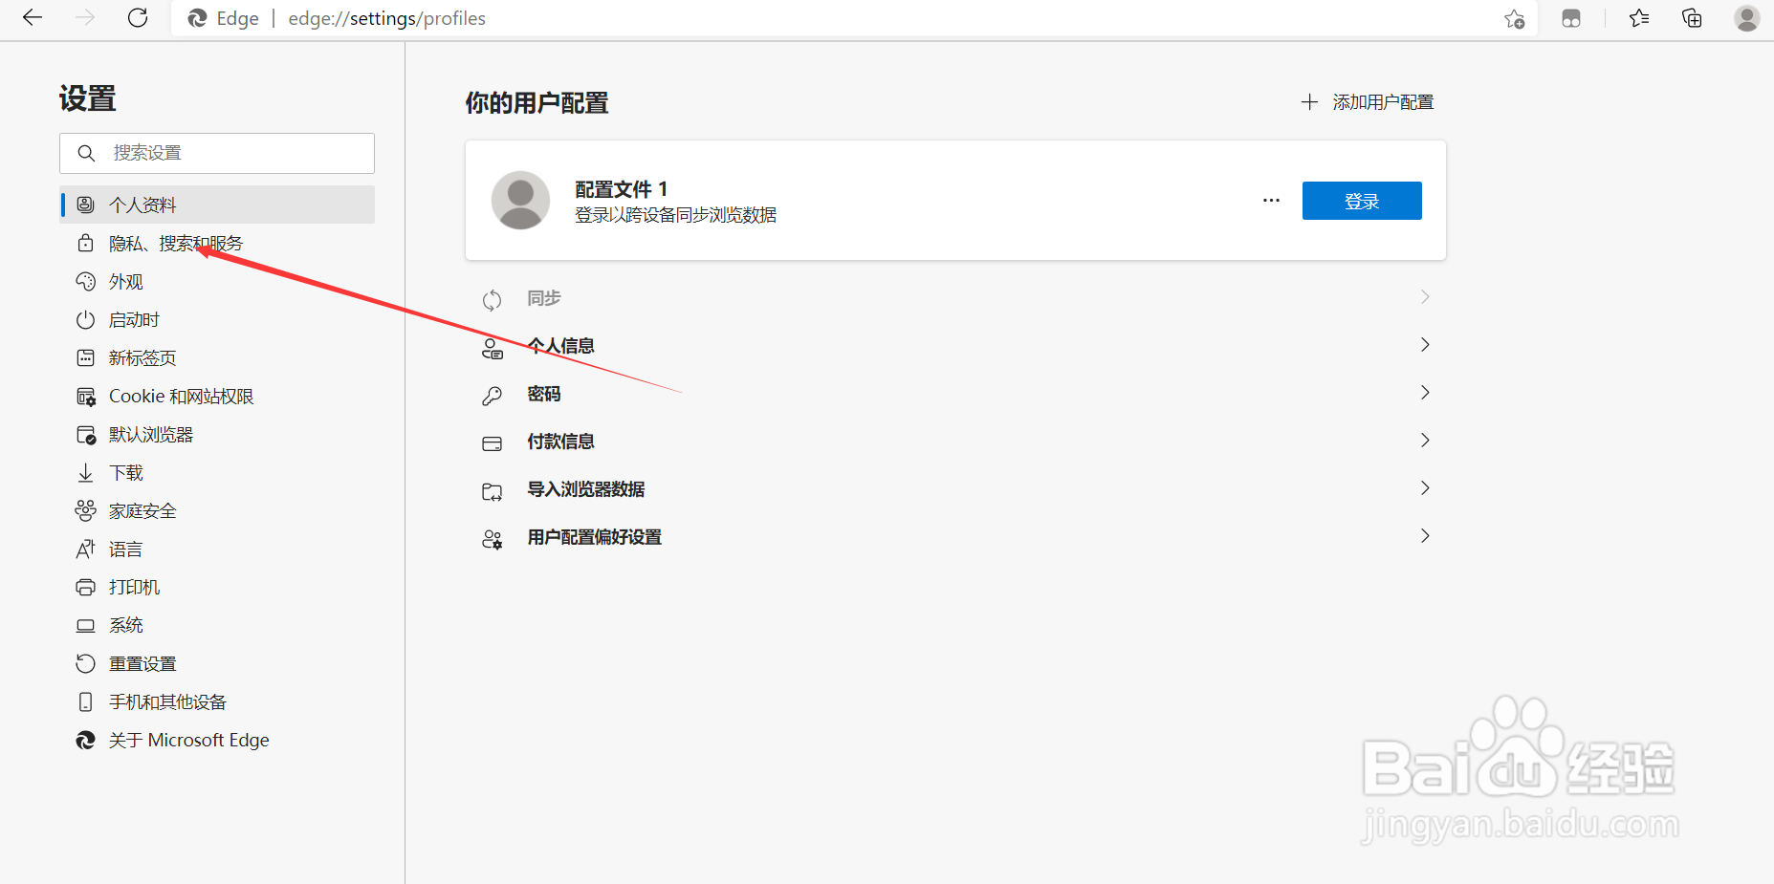Click the search magnifier icon in settings
The height and width of the screenshot is (884, 1774).
86,153
